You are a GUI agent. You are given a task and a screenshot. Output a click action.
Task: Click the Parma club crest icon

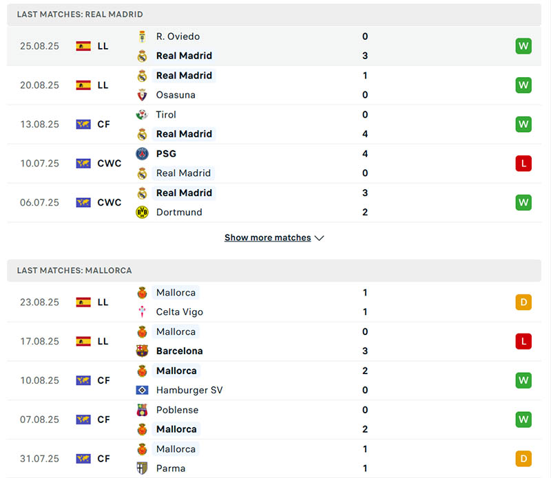[x=143, y=468]
